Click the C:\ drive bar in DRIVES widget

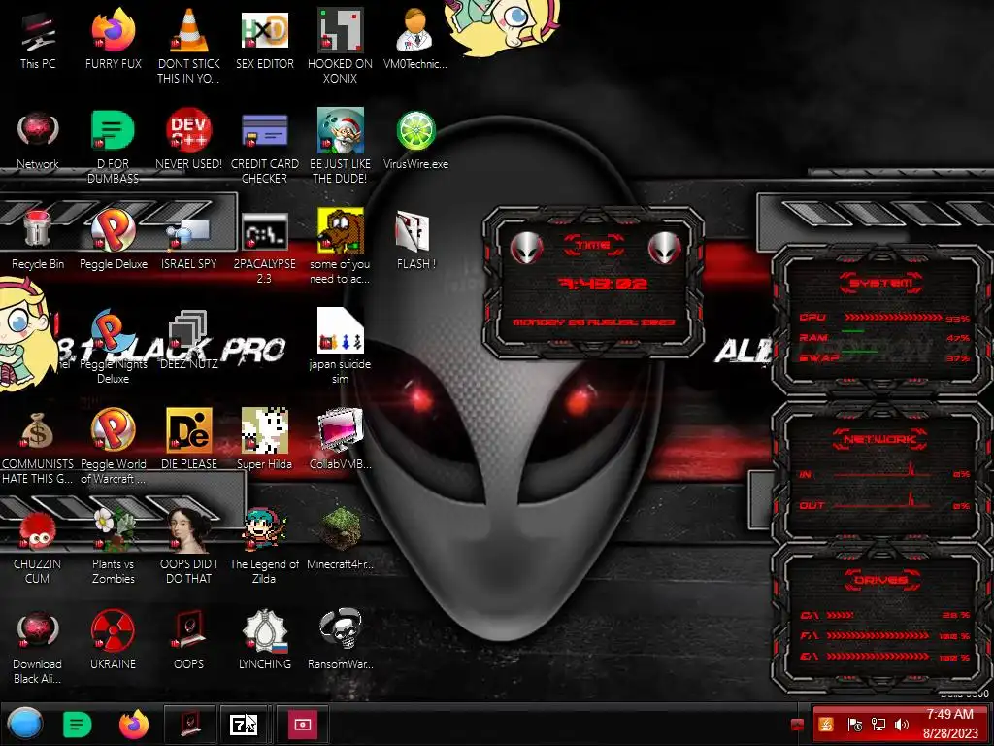tap(885, 615)
